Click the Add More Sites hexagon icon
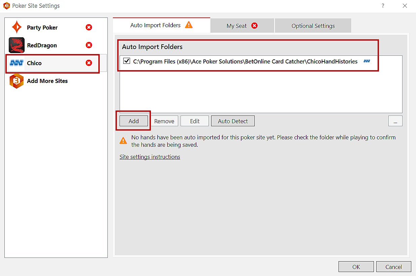The height and width of the screenshot is (276, 416). tap(17, 81)
